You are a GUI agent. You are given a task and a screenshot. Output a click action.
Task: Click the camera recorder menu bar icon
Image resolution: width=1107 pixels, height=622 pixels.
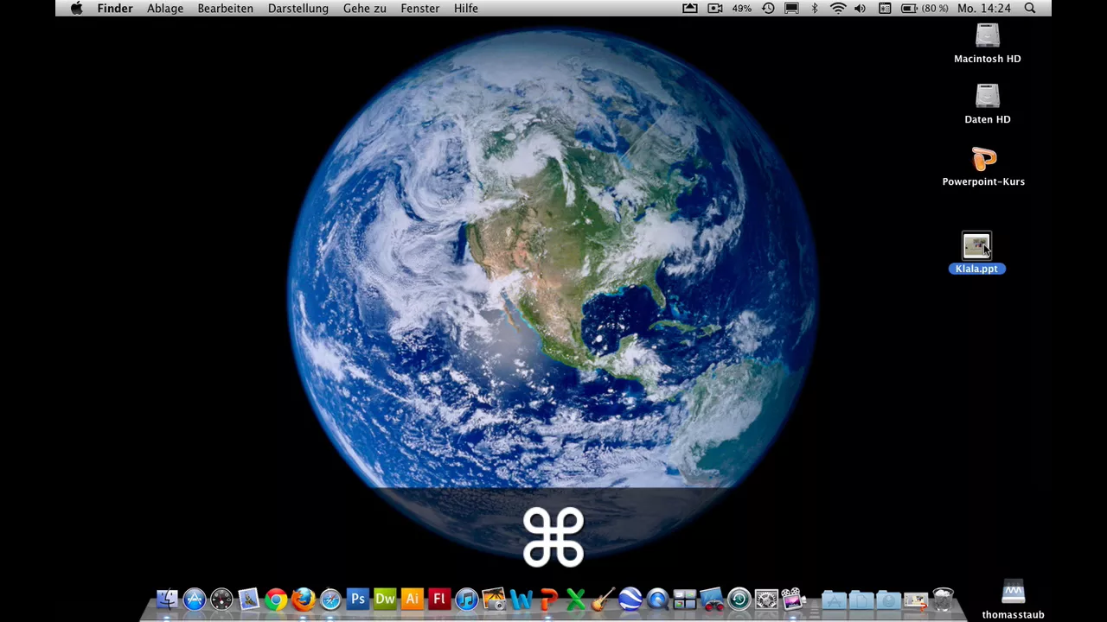tap(714, 8)
